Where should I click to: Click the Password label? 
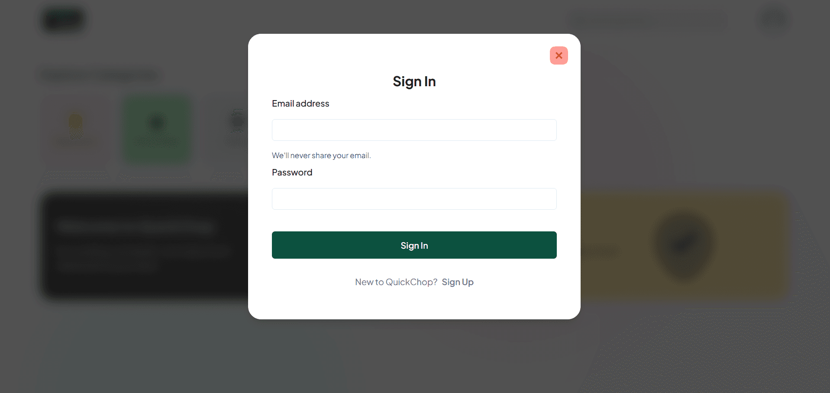(292, 172)
